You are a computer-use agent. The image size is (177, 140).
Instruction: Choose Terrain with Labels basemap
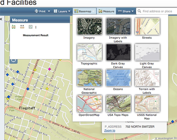coord(147,78)
